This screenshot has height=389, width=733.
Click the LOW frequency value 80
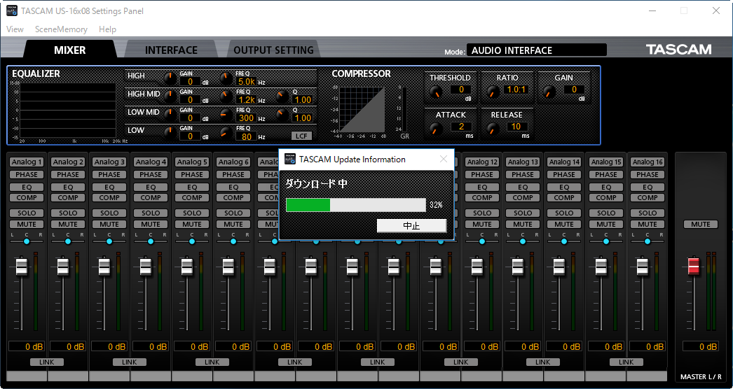click(247, 136)
